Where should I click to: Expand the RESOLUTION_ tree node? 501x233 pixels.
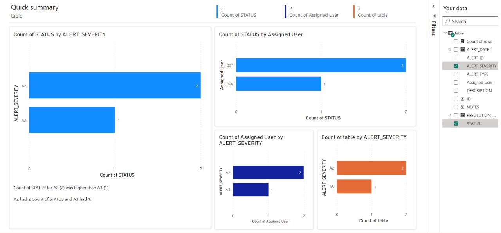click(x=450, y=115)
